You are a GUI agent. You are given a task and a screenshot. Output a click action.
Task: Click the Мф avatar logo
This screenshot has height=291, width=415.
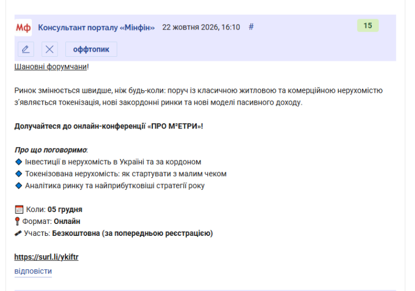23,27
